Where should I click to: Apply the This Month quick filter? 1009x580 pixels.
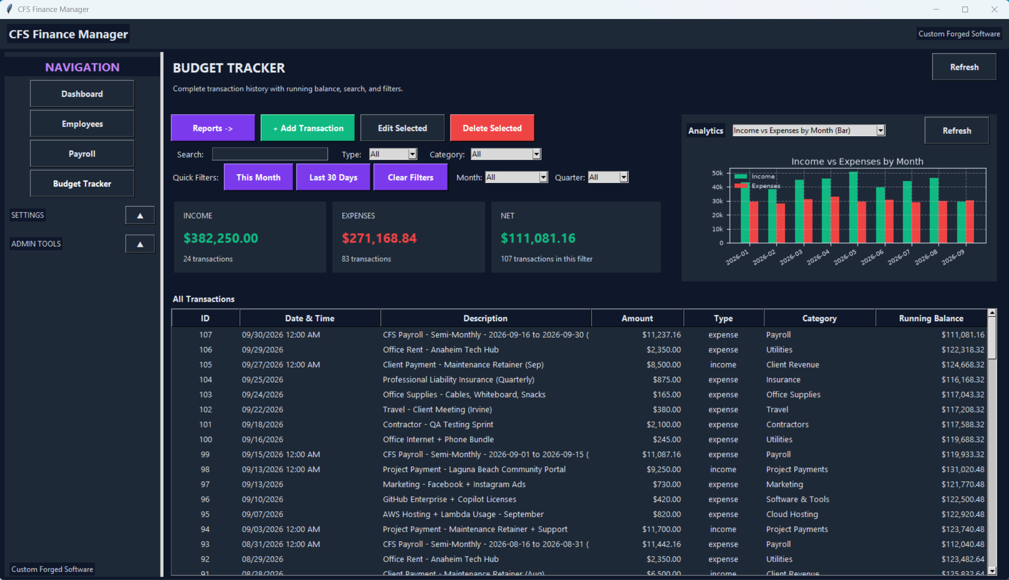pos(258,177)
